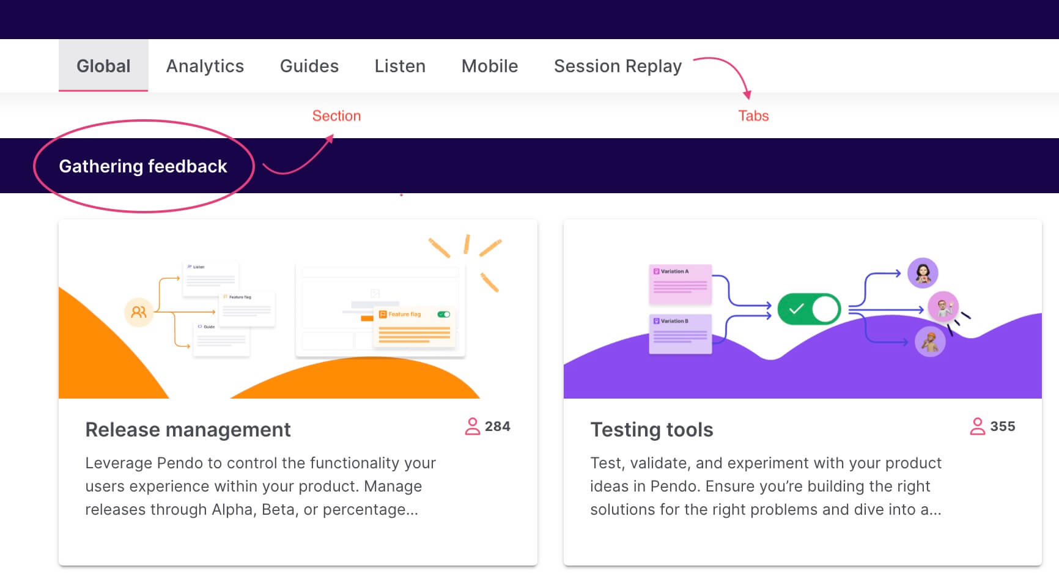Click the orange users group icon
1059x582 pixels.
pyautogui.click(x=139, y=312)
